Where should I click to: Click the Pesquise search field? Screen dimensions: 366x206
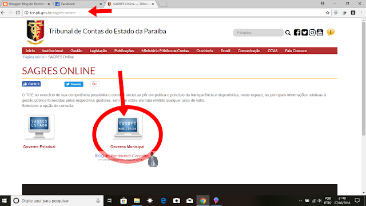pos(258,33)
